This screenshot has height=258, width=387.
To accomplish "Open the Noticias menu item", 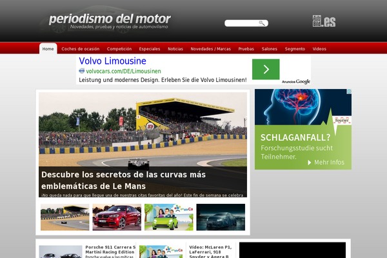I will coord(175,49).
